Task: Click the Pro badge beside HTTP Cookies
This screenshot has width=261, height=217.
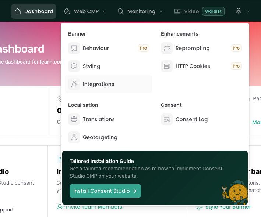Action: 236,66
